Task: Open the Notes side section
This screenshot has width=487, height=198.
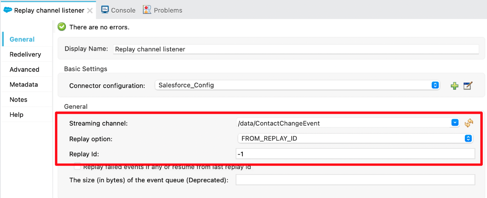Action: pos(18,99)
